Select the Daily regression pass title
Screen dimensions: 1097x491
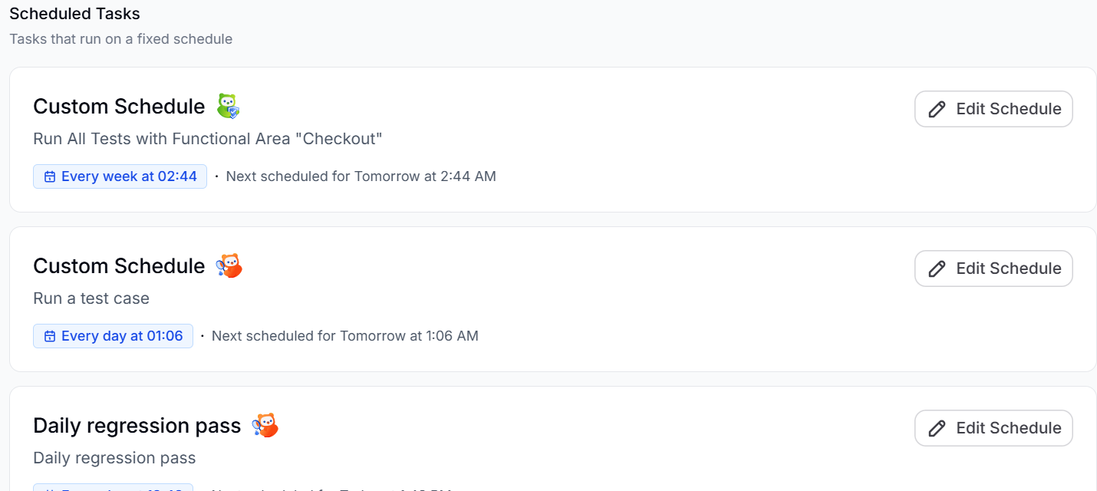point(136,425)
